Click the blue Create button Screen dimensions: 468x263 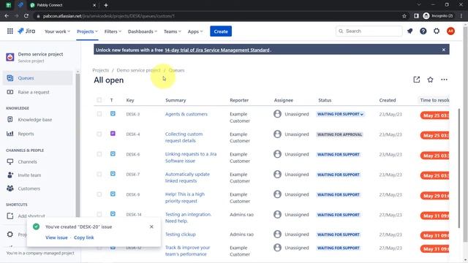(x=221, y=31)
